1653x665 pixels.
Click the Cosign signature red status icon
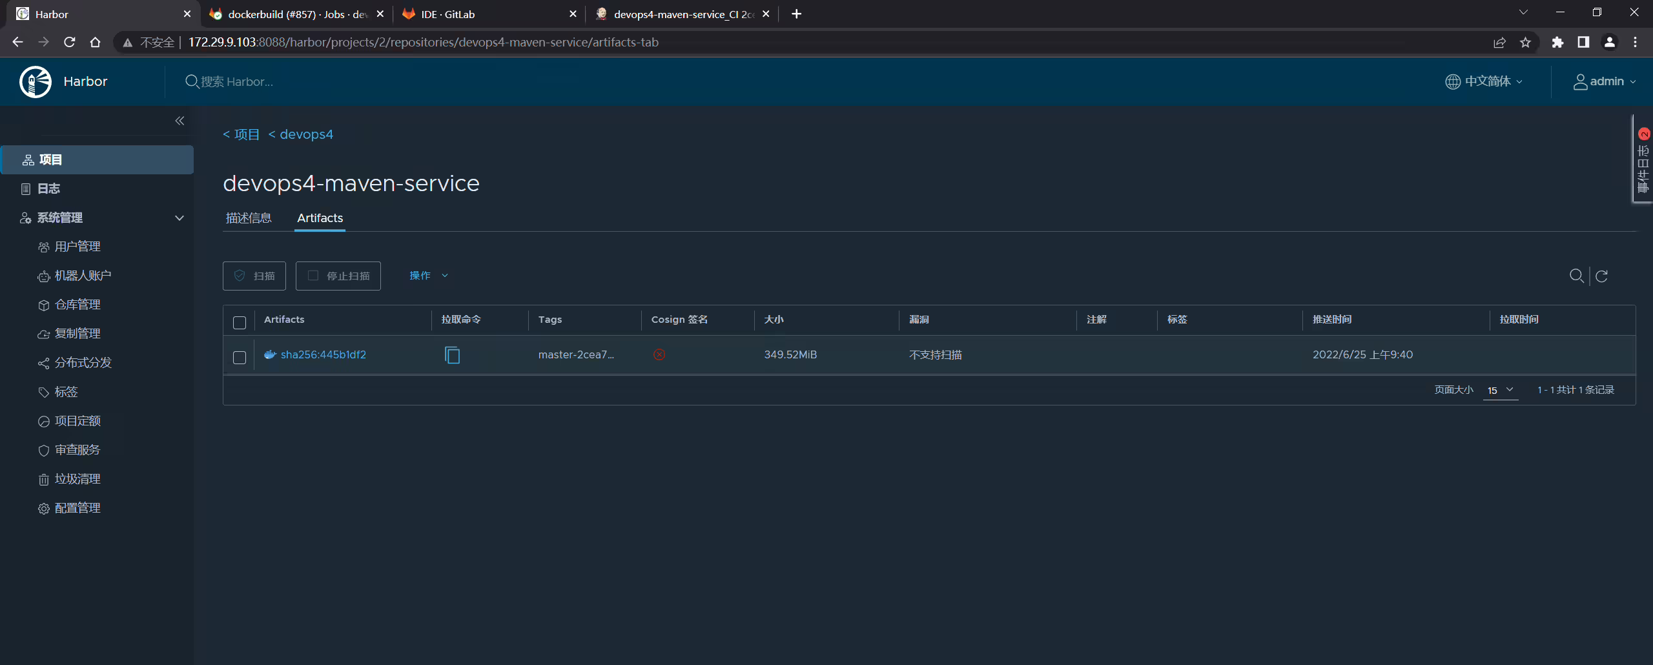point(659,354)
